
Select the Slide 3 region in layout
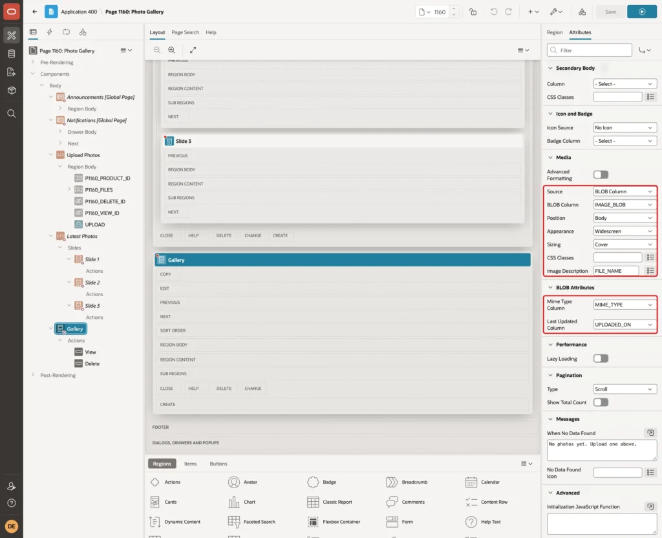coord(343,141)
